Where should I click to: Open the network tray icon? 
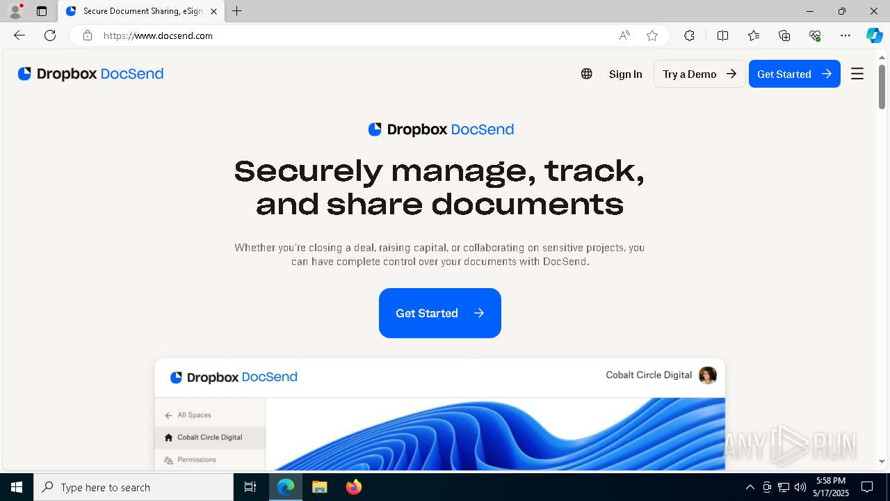tap(784, 487)
